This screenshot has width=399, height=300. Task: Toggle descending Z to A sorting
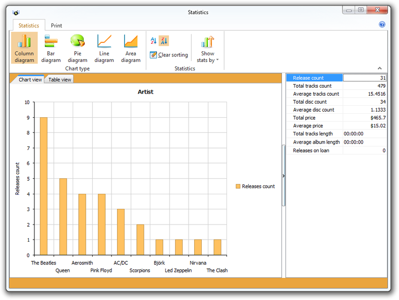pos(164,41)
